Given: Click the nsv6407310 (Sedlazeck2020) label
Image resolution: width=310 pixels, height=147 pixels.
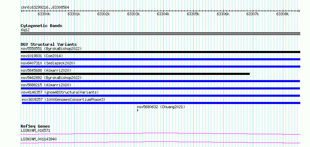Looking at the screenshot, I should tap(48, 63).
